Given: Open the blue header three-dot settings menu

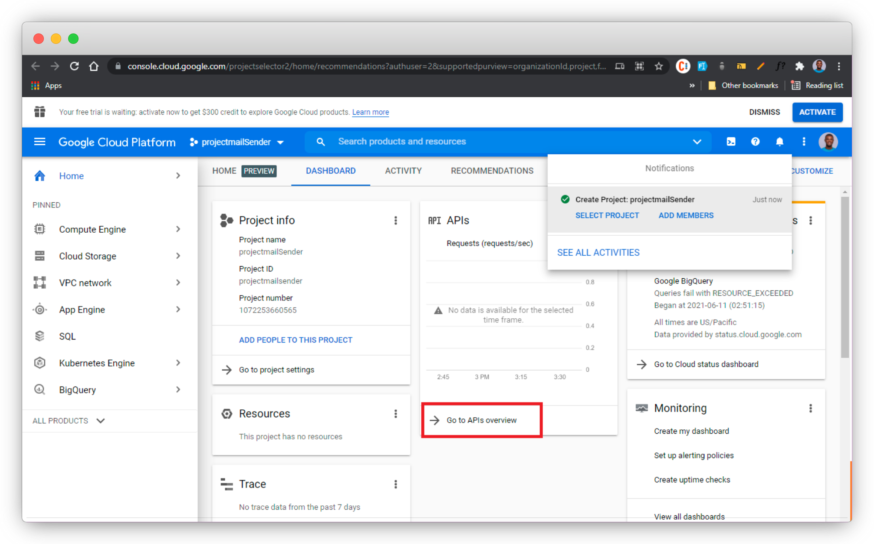Looking at the screenshot, I should [804, 142].
